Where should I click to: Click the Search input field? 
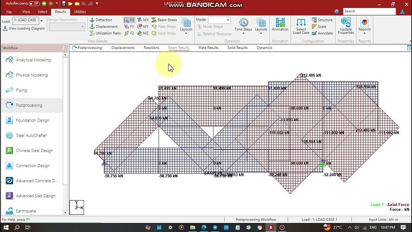369,11
